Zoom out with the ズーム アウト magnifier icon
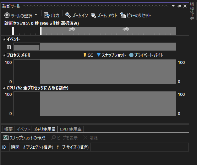The height and width of the screenshot is (165, 197). pyautogui.click(x=93, y=16)
